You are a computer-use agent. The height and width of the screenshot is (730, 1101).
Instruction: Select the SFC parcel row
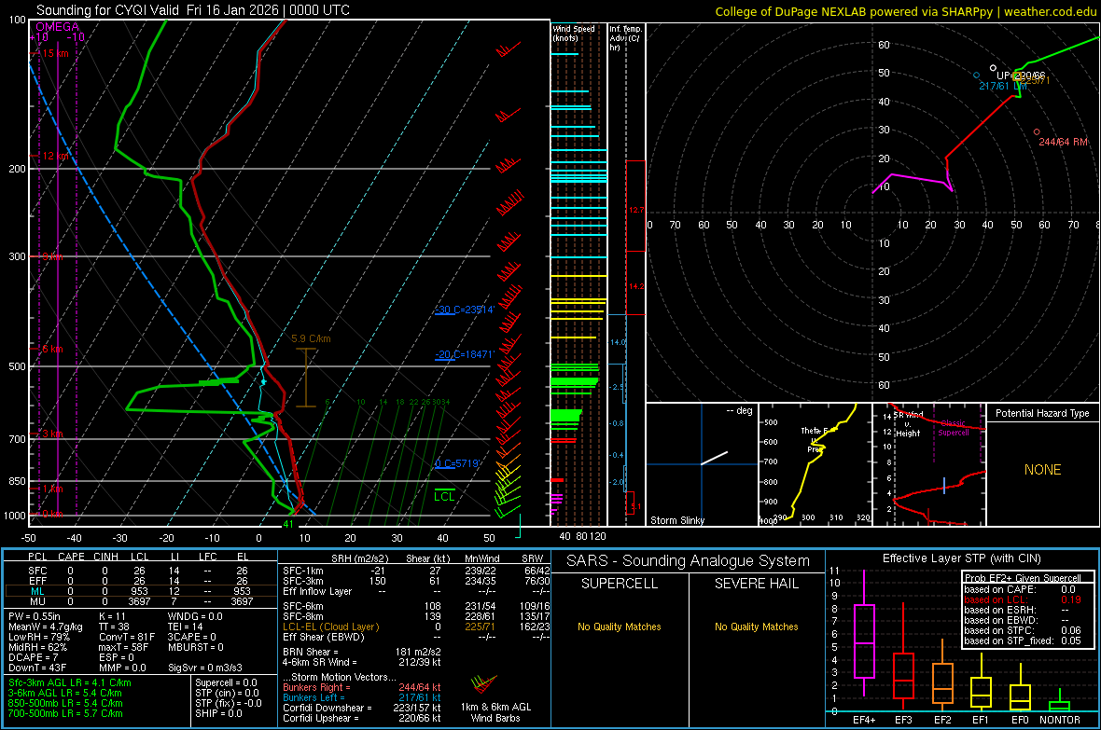[141, 571]
